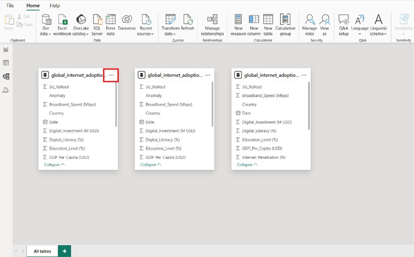The width and height of the screenshot is (414, 257).
Task: Open Manage relationships
Action: 212,24
